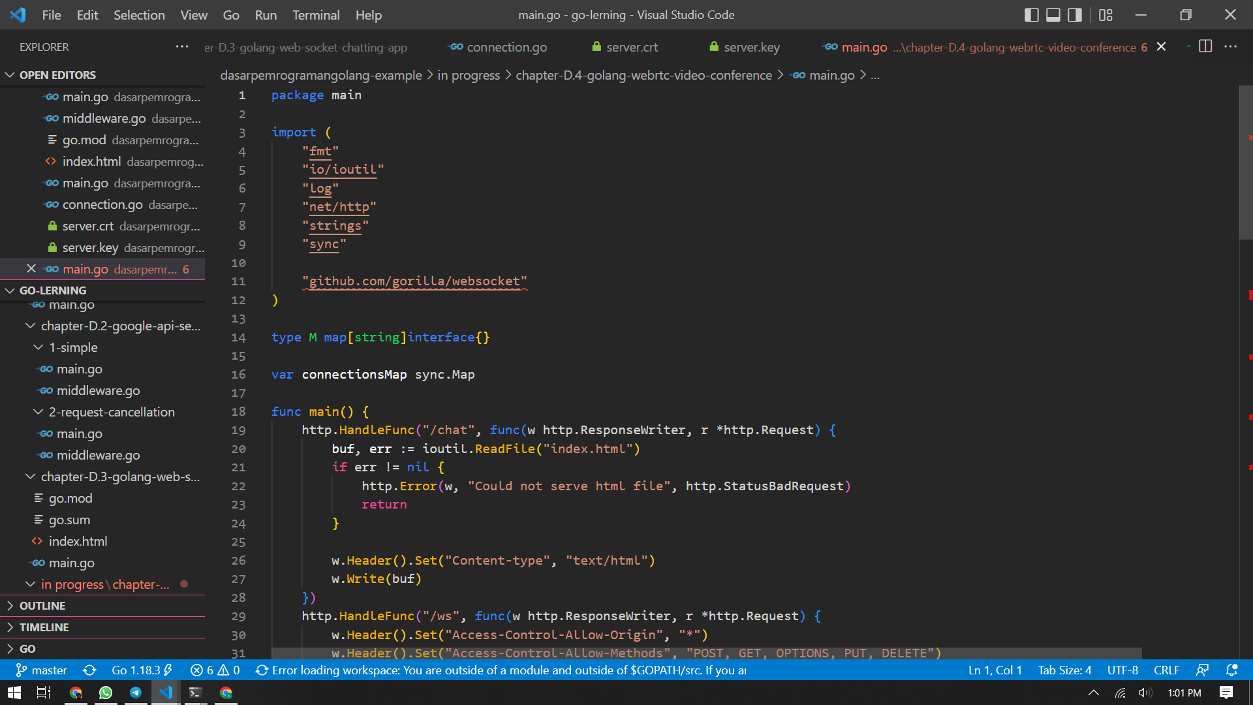Viewport: 1253px width, 705px height.
Task: Click the Synchronize Changes icon in status bar
Action: (89, 670)
